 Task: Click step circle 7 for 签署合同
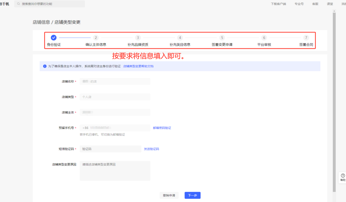pos(306,37)
